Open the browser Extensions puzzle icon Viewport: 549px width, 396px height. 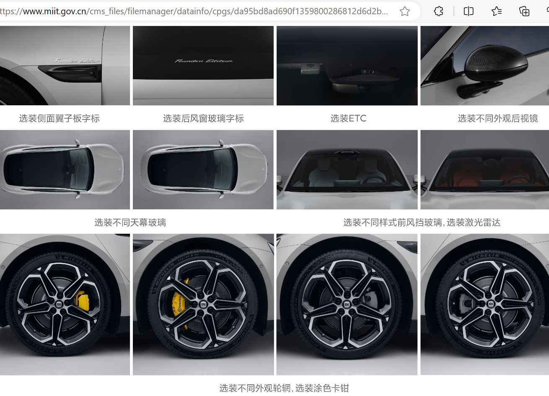click(x=438, y=11)
